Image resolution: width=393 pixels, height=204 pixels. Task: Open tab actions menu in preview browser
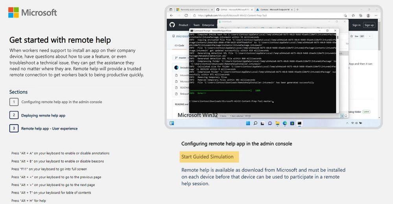pyautogui.click(x=171, y=9)
